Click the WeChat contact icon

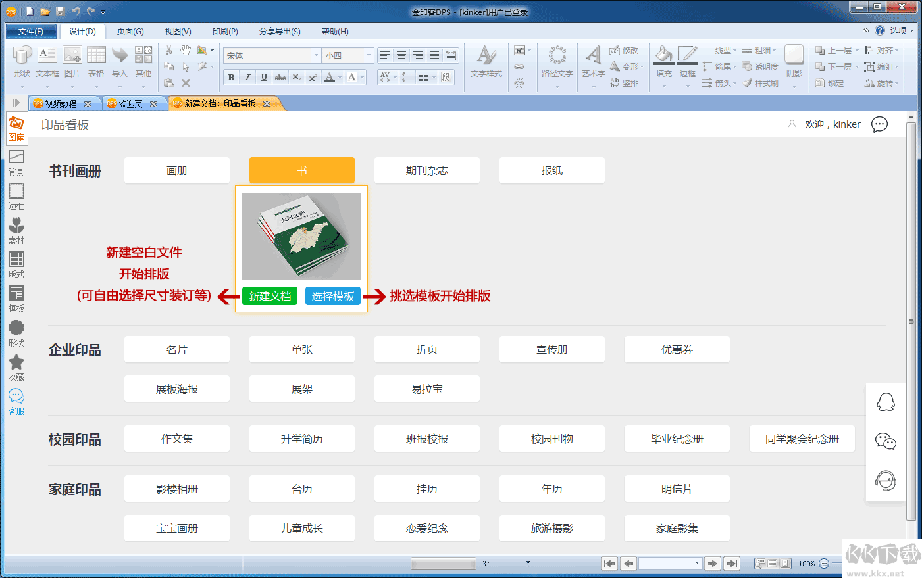[x=886, y=441]
